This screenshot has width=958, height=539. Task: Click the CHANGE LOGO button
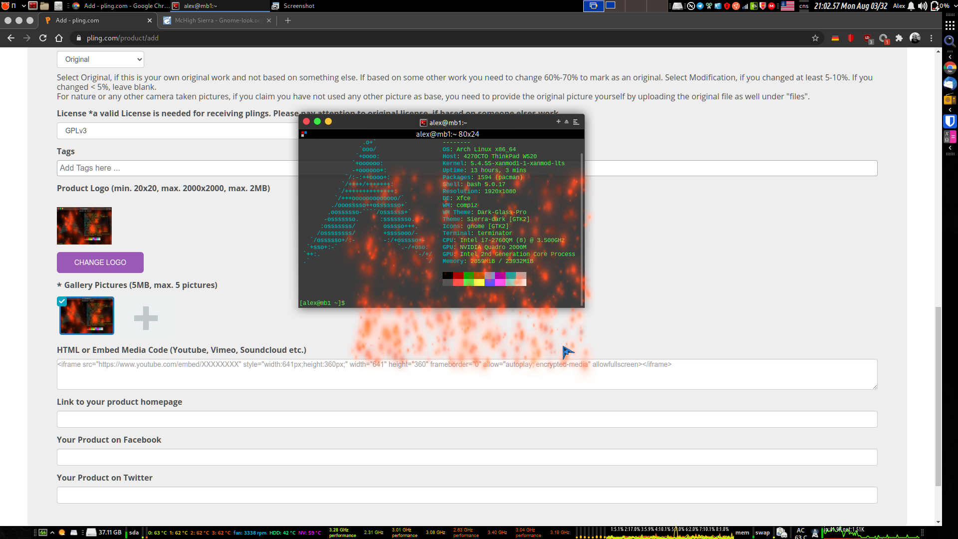coord(100,263)
